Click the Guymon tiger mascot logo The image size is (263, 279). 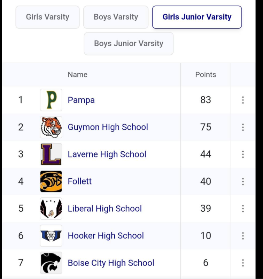(x=51, y=127)
